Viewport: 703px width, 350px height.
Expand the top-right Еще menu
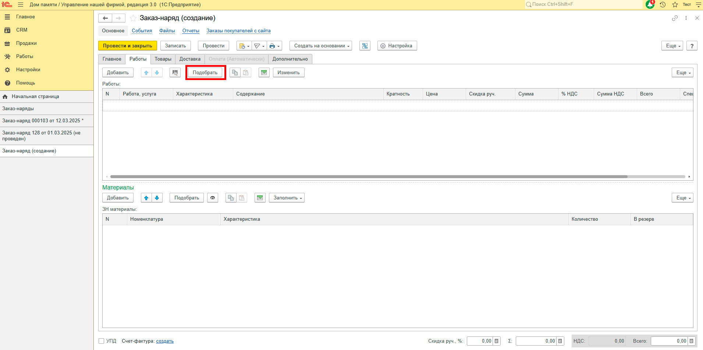[672, 46]
